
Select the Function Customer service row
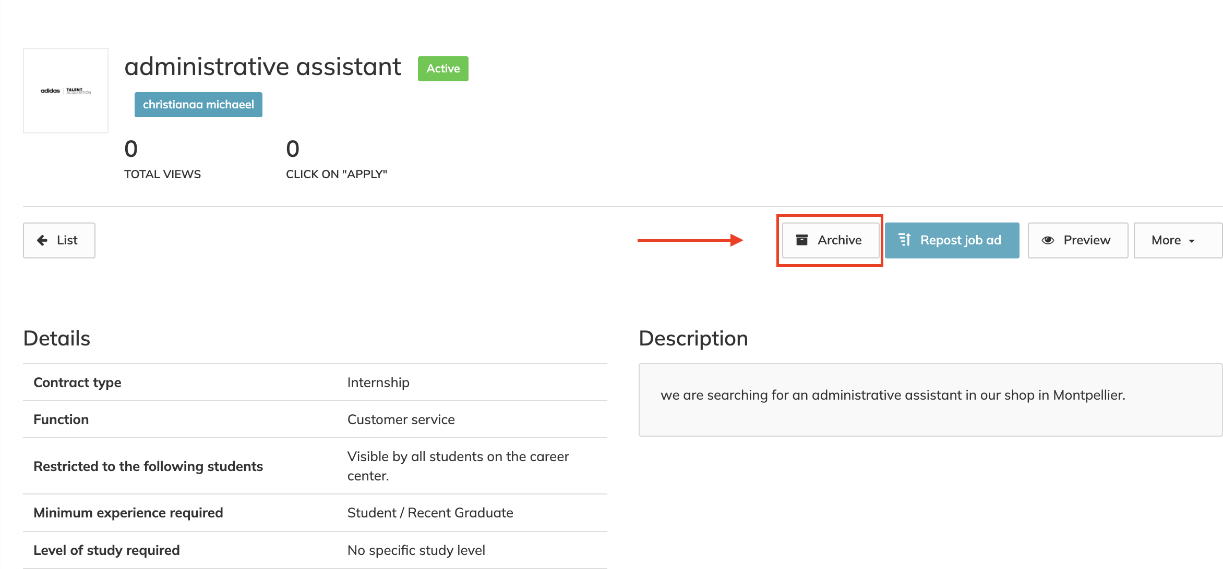pyautogui.click(x=315, y=419)
